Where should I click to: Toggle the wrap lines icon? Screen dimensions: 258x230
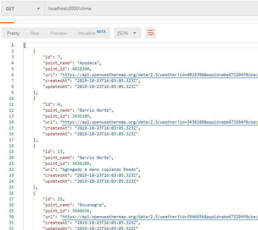click(x=151, y=33)
